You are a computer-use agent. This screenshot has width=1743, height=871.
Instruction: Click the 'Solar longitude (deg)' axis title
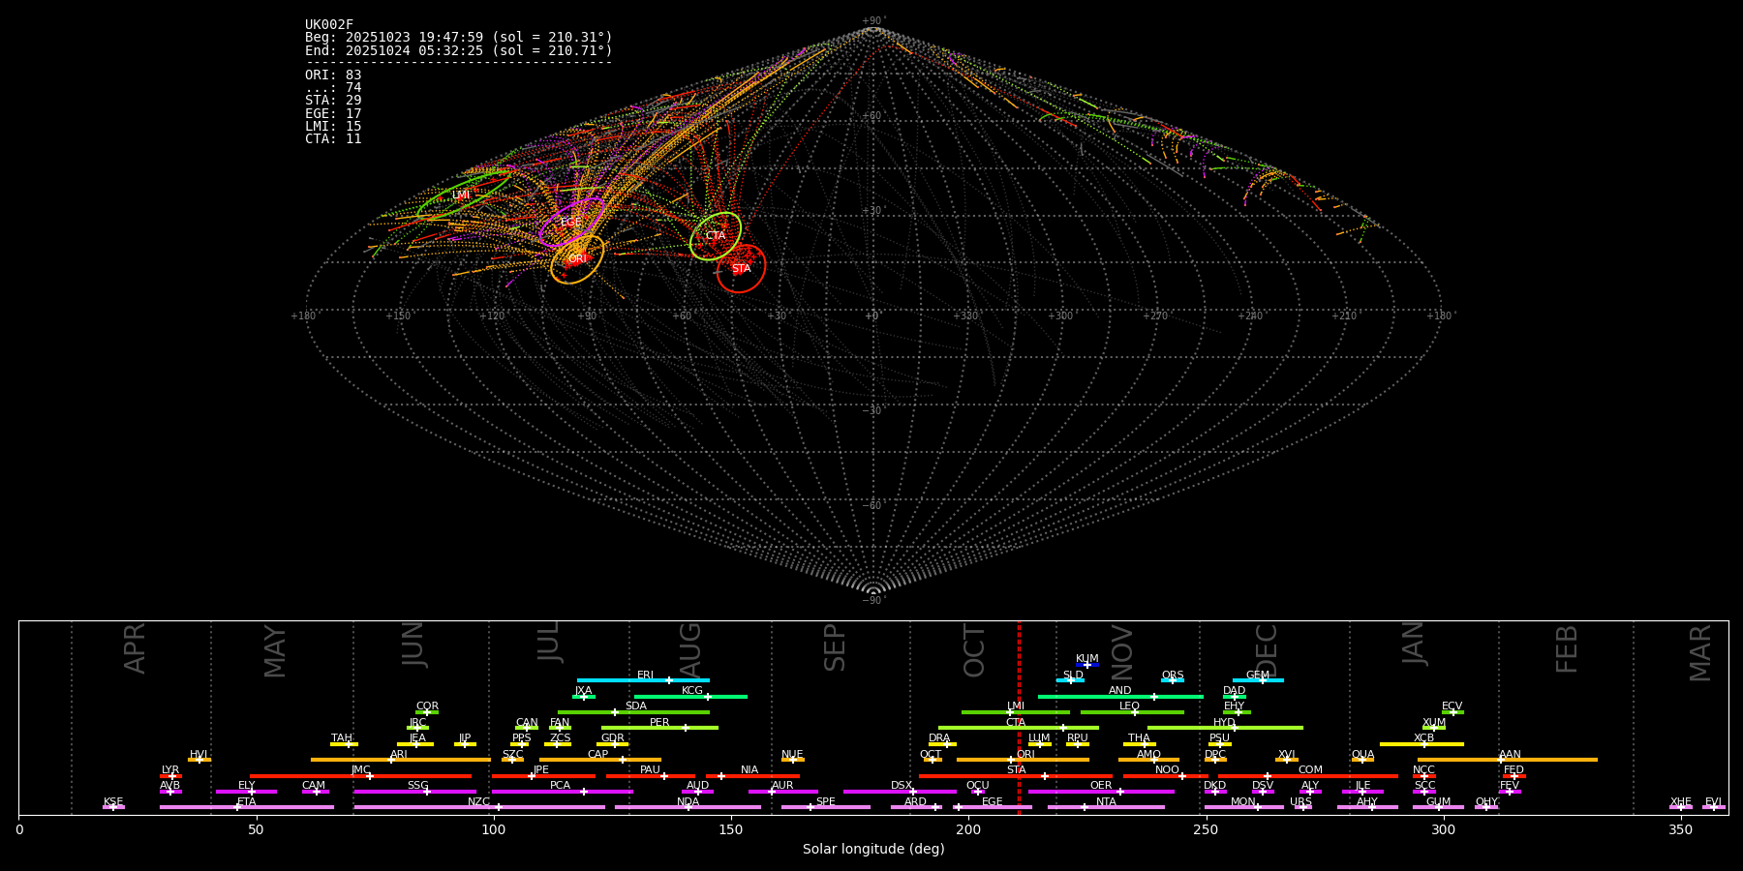[x=873, y=850]
